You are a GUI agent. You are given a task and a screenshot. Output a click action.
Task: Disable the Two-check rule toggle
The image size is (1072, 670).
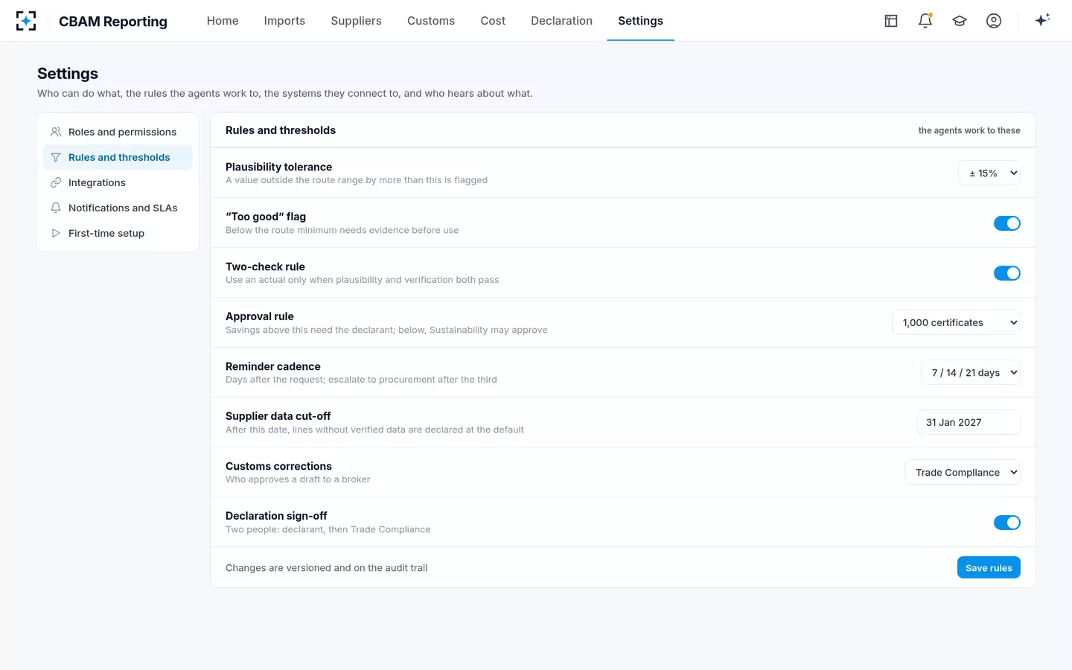pos(1006,273)
